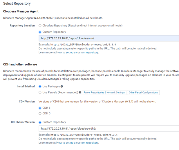Click the cloudera-cm repository URL field
This screenshot has width=179, height=150.
pos(109,38)
